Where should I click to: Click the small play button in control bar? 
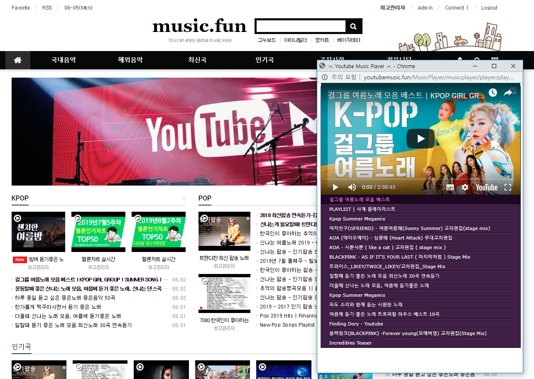click(x=336, y=187)
